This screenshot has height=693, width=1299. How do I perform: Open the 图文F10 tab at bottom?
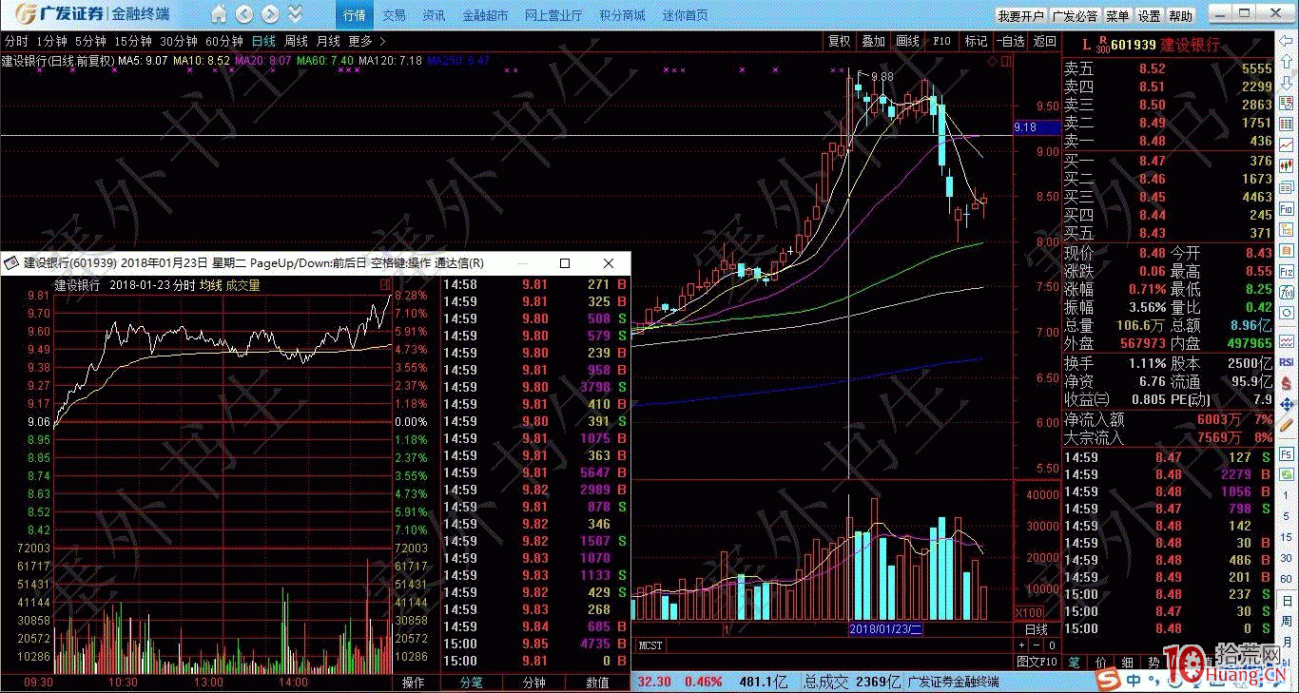pos(1037,661)
